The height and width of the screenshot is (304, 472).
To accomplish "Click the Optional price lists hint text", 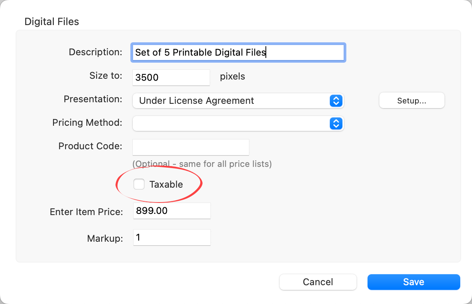I will (202, 164).
